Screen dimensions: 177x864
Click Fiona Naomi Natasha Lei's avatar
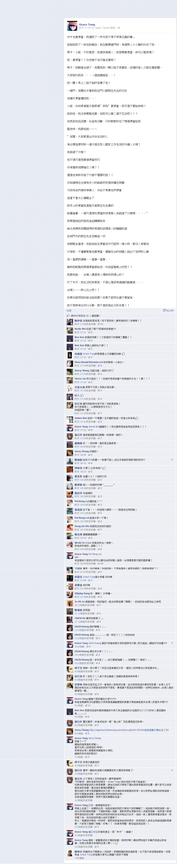(x=70, y=364)
